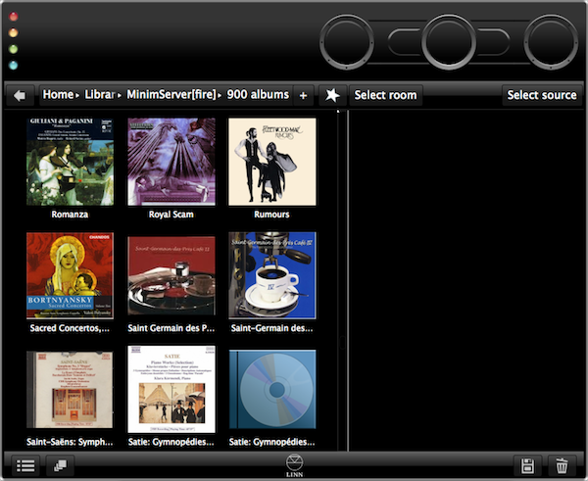Open the blue Saint-Germain Café IV cover
Screen dimensions: 588x481
coord(272,275)
